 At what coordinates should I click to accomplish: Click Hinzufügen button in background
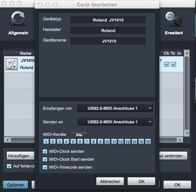coord(20,156)
